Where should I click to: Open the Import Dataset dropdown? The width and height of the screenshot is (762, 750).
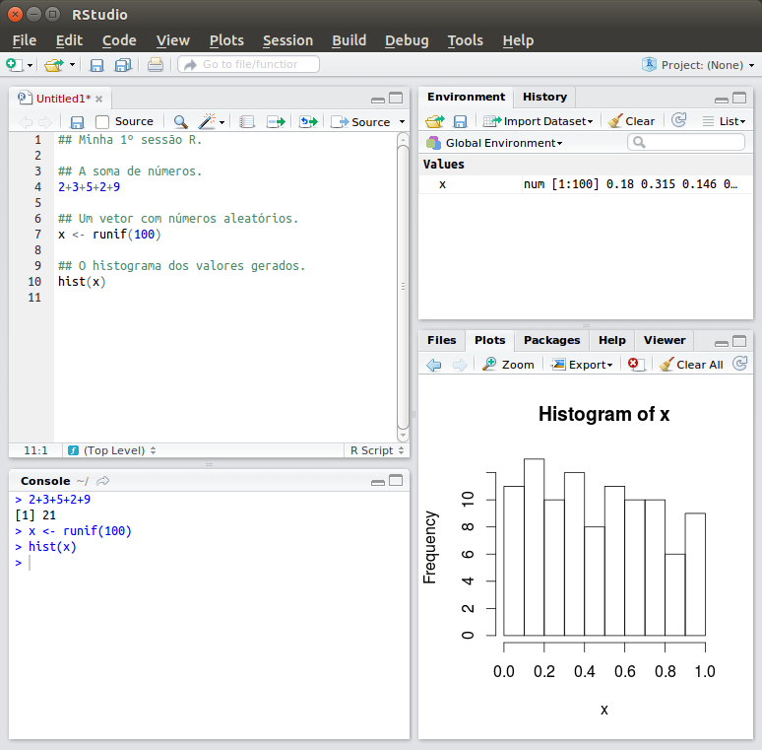539,121
